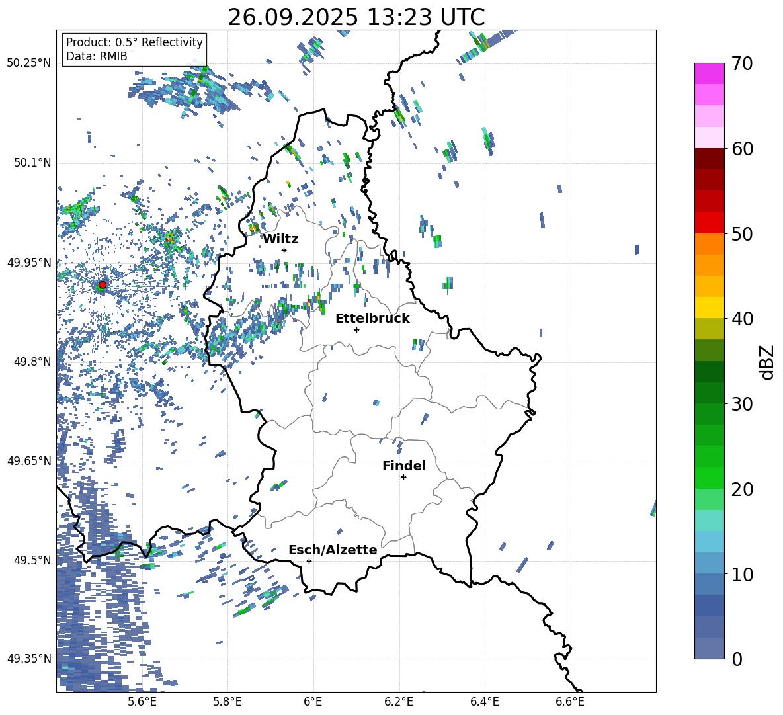Click the 49.35°N latitude tick label
783x715 pixels.
tap(29, 659)
